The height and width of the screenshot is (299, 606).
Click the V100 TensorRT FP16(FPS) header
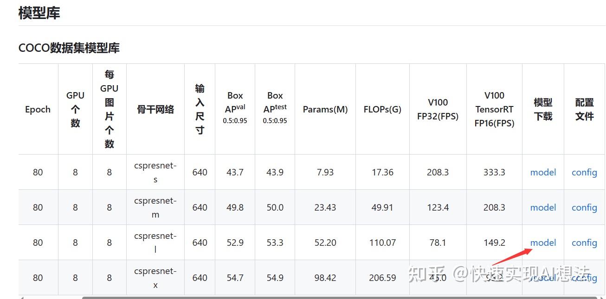(x=494, y=109)
